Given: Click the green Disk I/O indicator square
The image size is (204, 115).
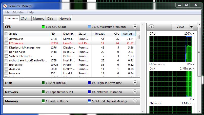Looking at the screenshot, I should [43, 83].
